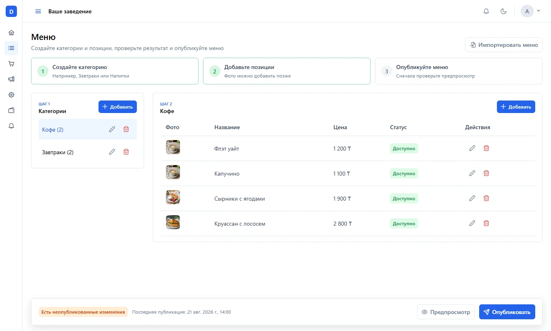This screenshot has width=551, height=331.
Task: Edit the Завтраки category
Action: pos(112,152)
